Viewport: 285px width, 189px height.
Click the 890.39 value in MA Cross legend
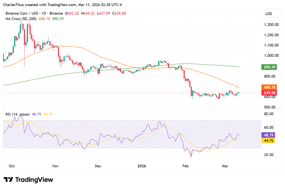pos(58,19)
